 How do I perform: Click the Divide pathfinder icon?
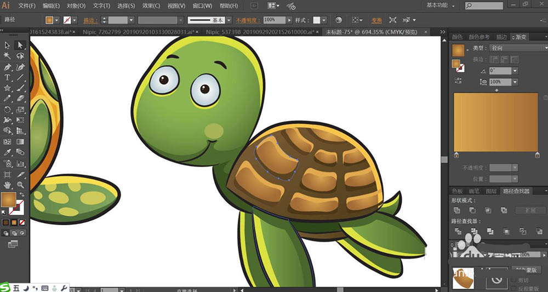coord(458,231)
